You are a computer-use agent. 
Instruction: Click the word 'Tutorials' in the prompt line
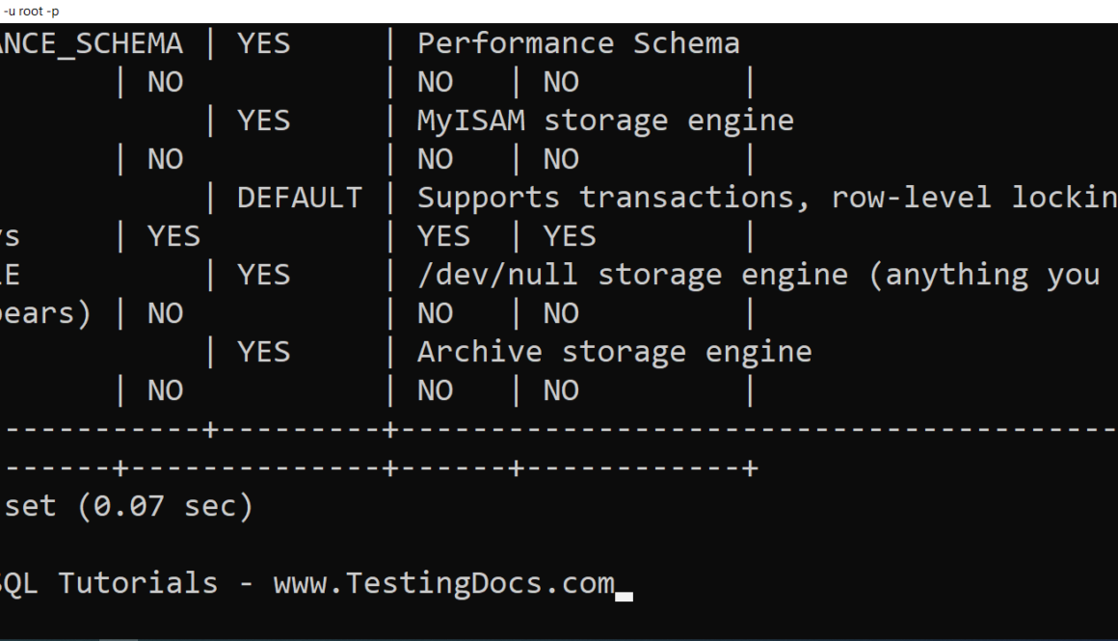click(x=138, y=583)
